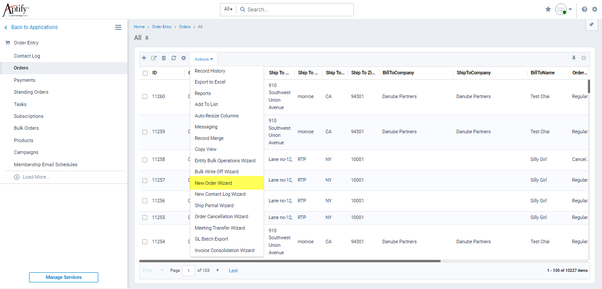
Task: Sort by BillToName column header
Action: (543, 73)
